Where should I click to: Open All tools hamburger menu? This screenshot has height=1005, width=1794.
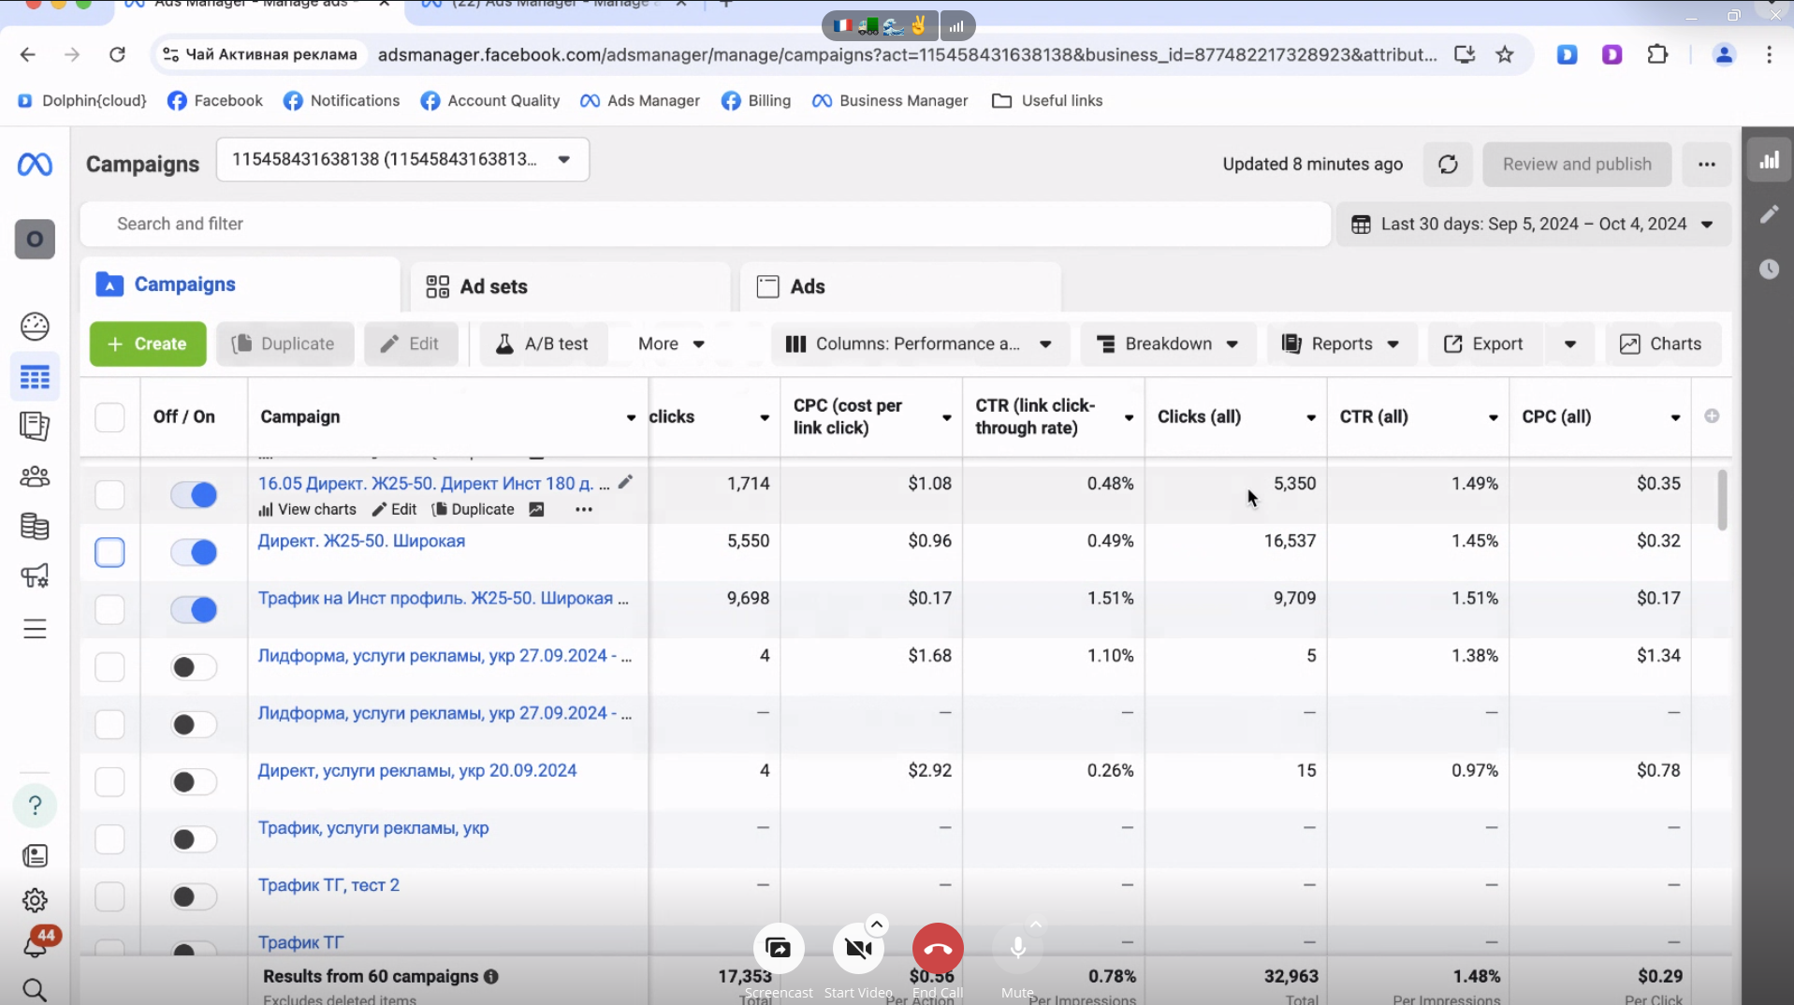(x=35, y=629)
